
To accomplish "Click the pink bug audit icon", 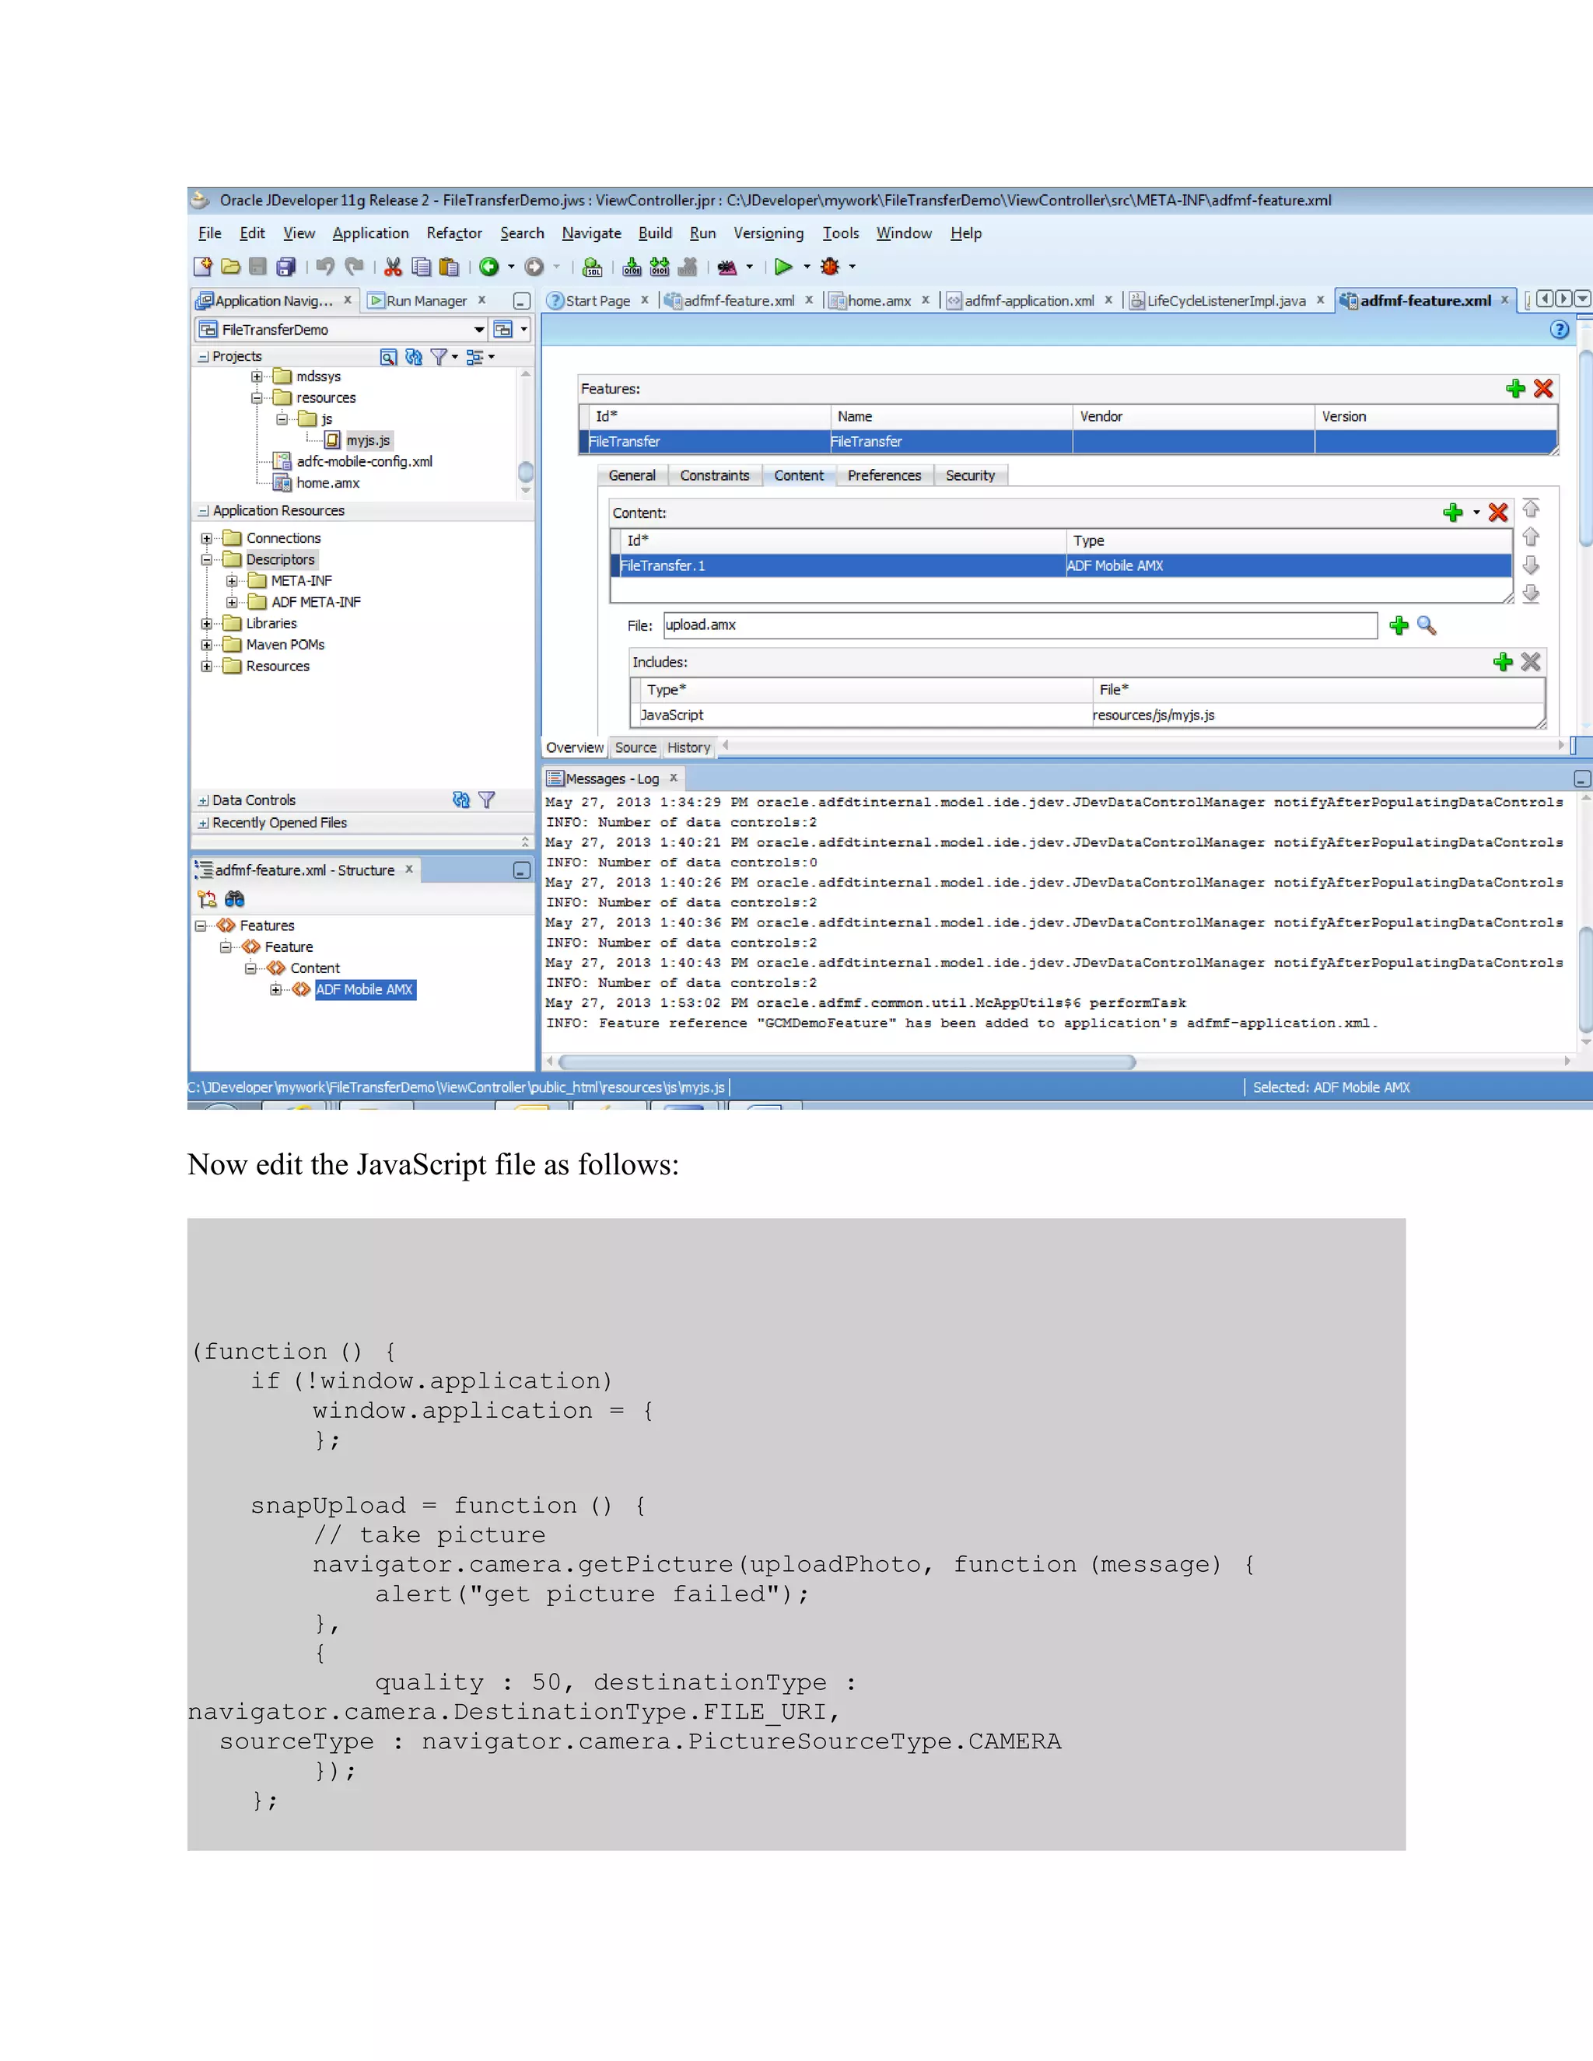I will [726, 267].
